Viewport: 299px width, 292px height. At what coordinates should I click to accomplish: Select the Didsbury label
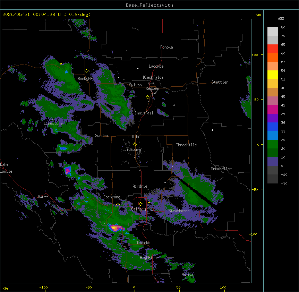(133, 149)
